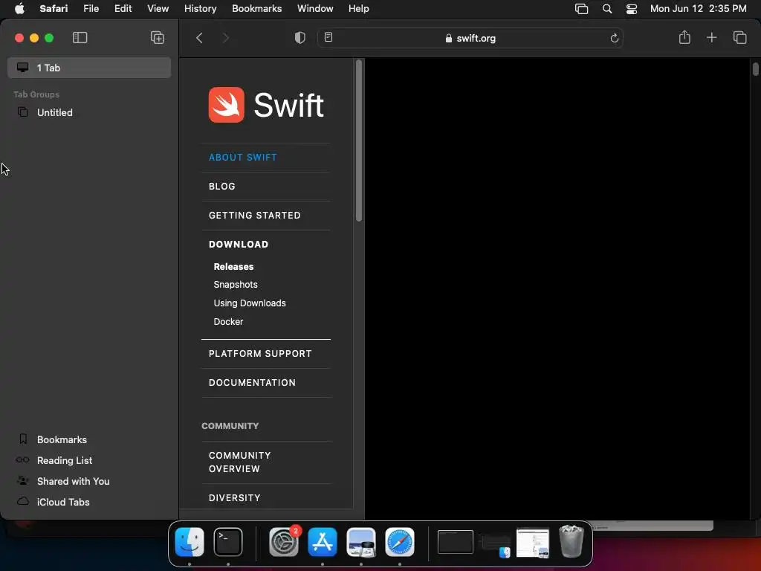
Task: Click the glasses icon beside Reading List
Action: pyautogui.click(x=22, y=459)
